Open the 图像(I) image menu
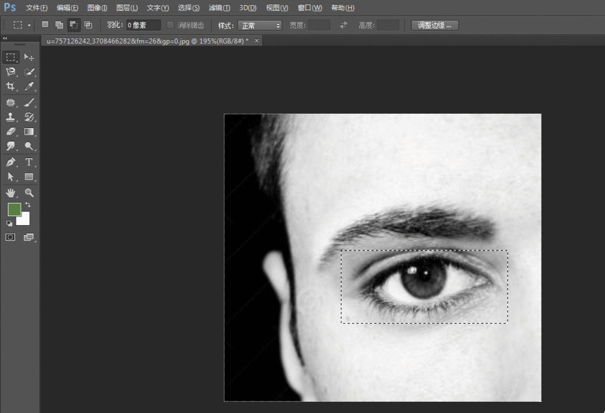 pyautogui.click(x=97, y=8)
